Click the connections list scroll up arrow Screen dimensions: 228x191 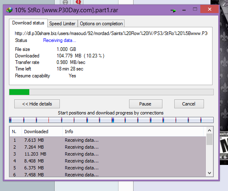pos(209,130)
